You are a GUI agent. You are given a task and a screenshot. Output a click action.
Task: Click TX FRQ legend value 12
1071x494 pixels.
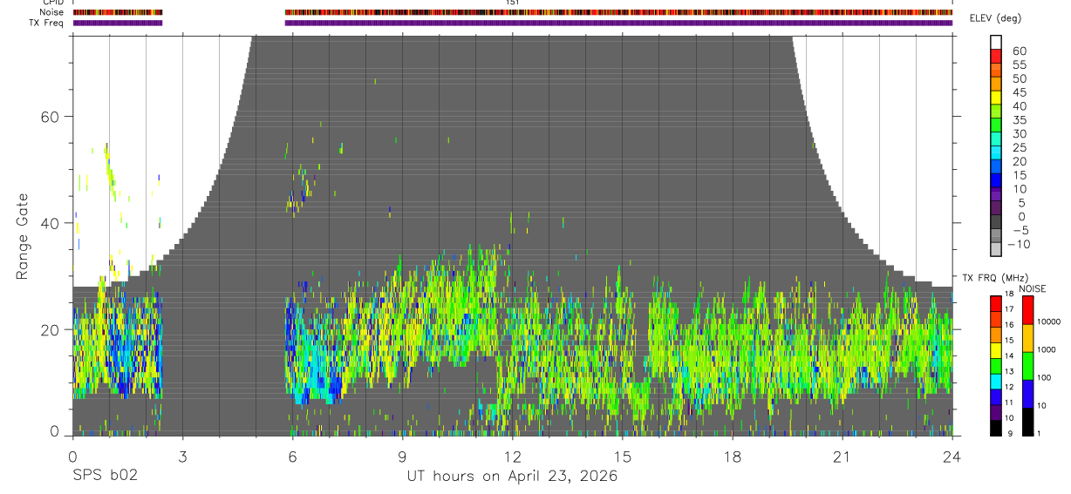(1009, 387)
